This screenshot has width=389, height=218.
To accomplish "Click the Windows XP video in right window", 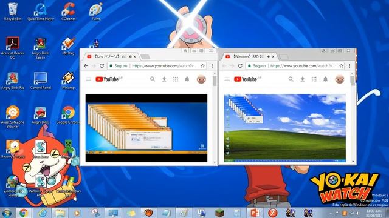I will point(285,128).
